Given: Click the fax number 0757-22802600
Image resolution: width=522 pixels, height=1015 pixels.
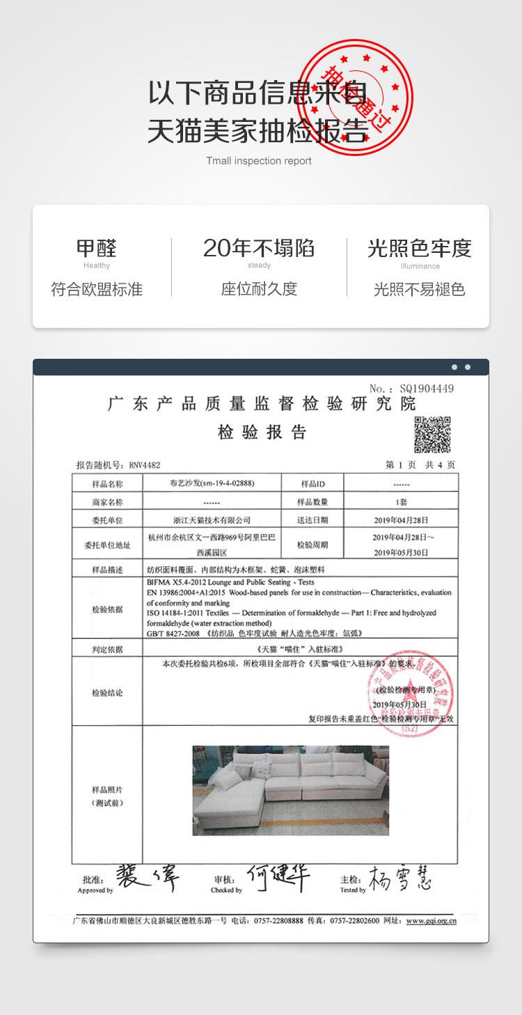Looking at the screenshot, I should [355, 920].
